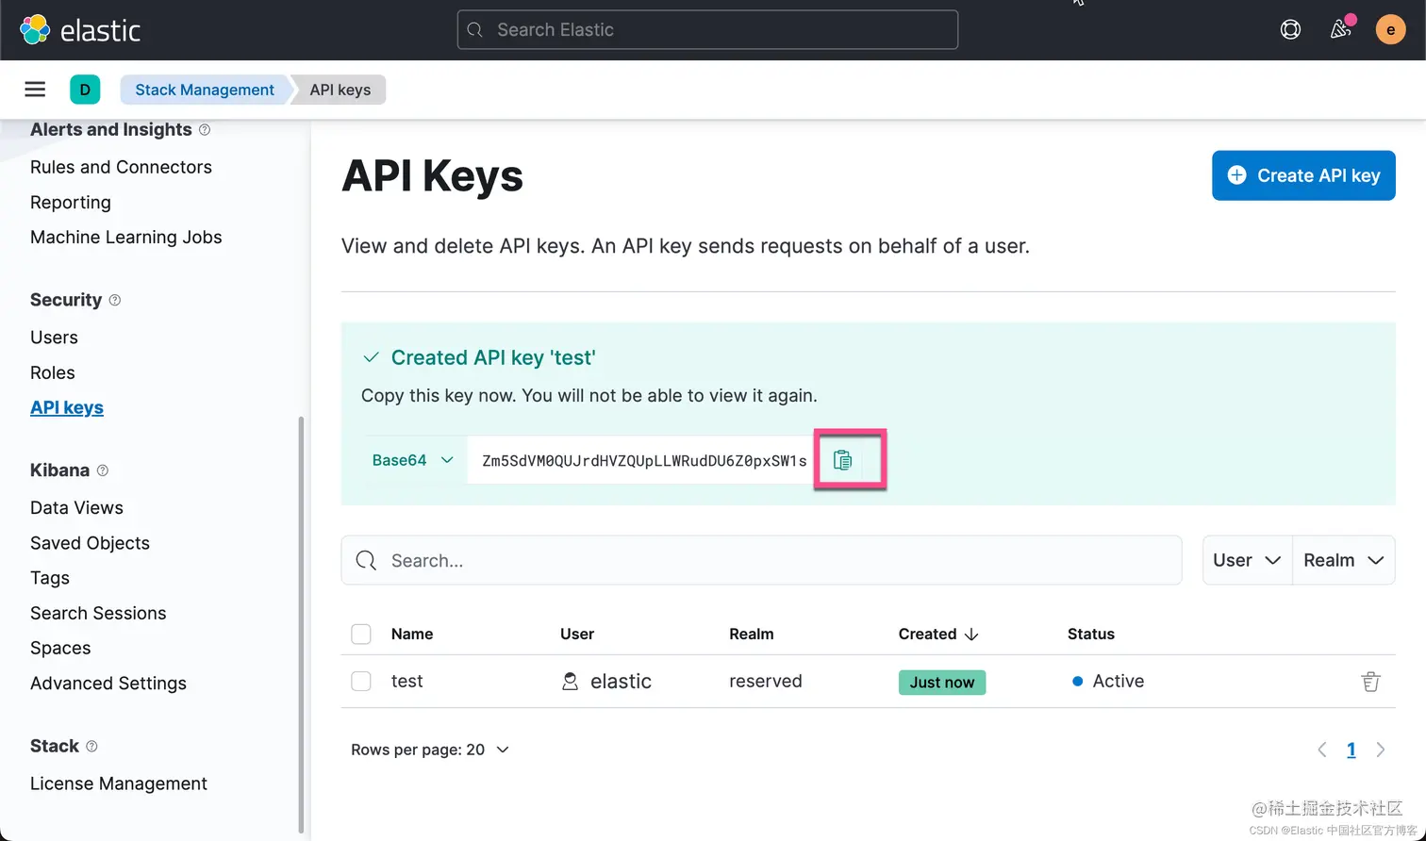
Task: Open the Realm filter dropdown
Action: click(x=1343, y=560)
